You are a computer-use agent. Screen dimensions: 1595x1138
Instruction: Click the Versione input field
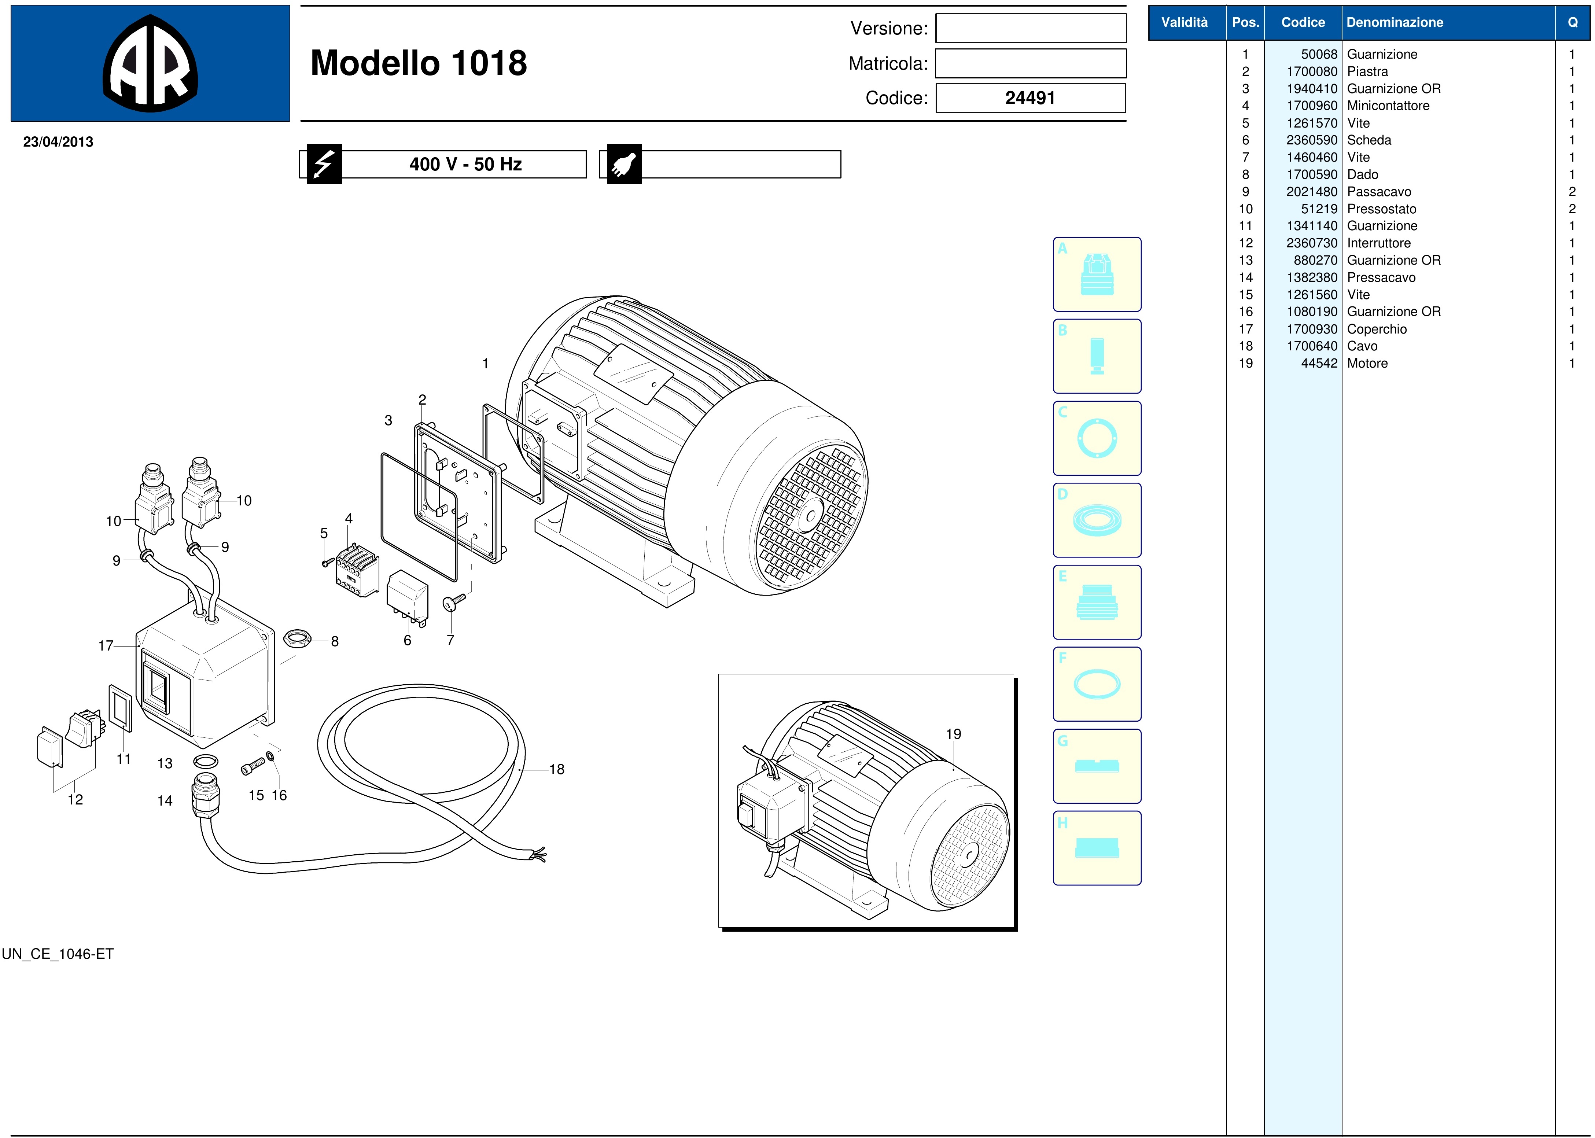coord(1030,29)
